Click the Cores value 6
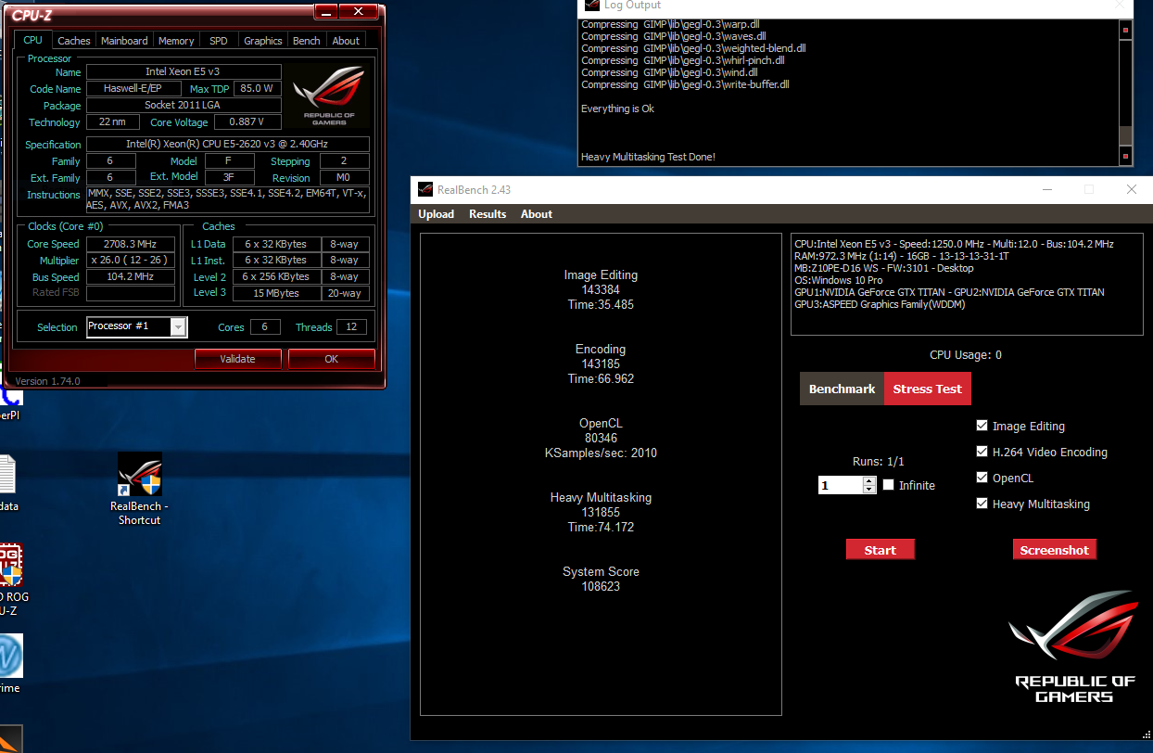Screen dimensions: 1153x753 point(264,326)
